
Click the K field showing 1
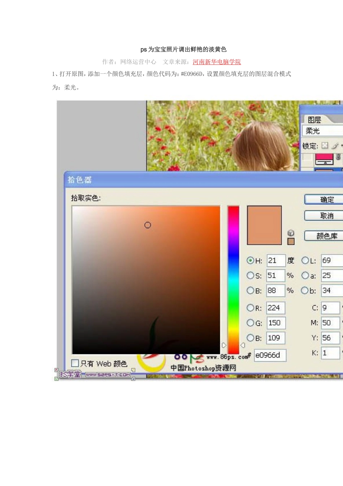(330, 353)
